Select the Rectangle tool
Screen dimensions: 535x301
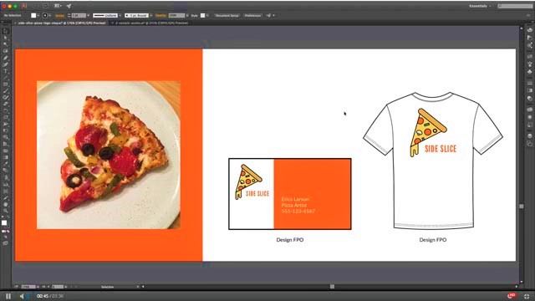point(5,84)
